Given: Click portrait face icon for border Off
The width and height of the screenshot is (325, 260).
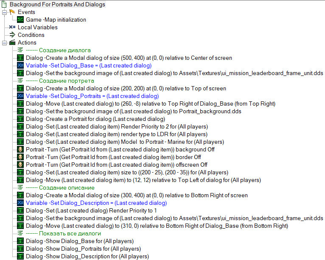Looking at the screenshot, I should pyautogui.click(x=20, y=157).
